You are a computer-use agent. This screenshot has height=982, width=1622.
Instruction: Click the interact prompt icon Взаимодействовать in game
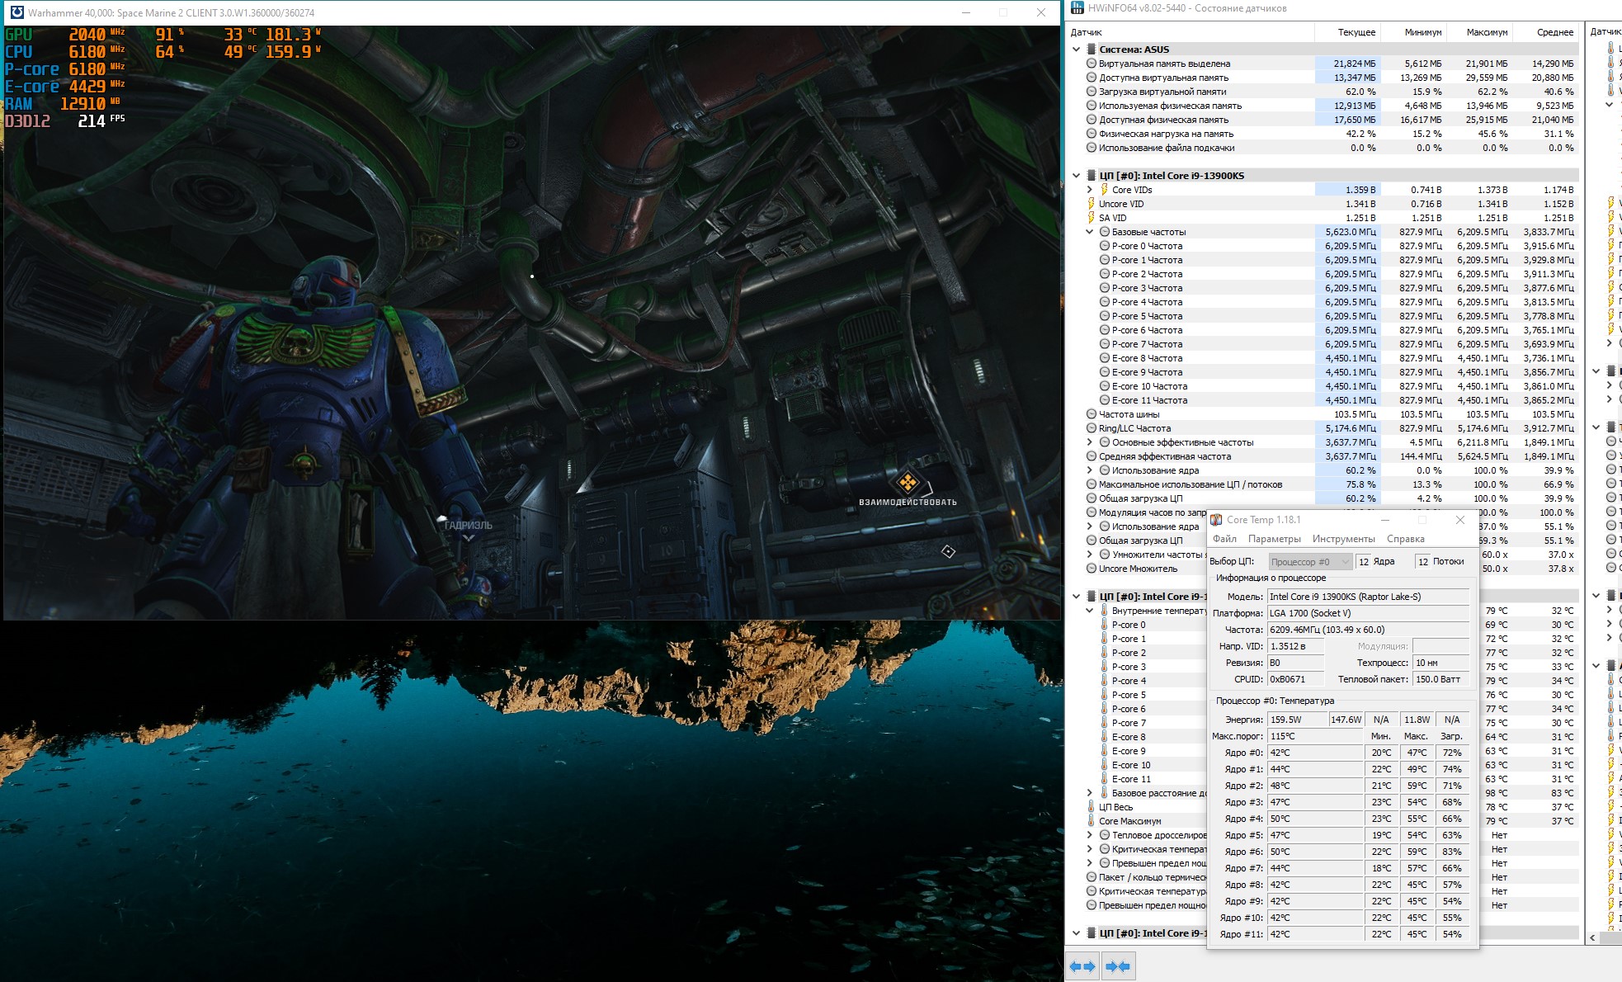point(908,482)
